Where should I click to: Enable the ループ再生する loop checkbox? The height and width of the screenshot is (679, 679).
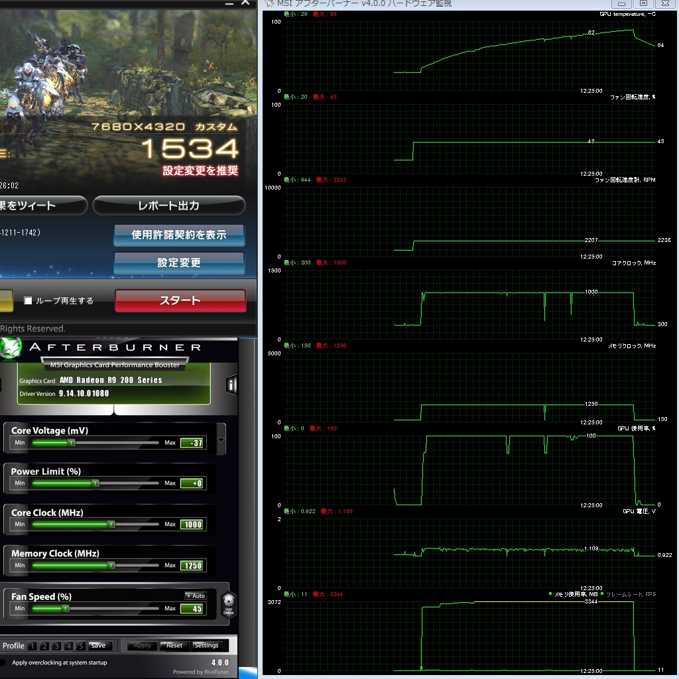tap(28, 300)
